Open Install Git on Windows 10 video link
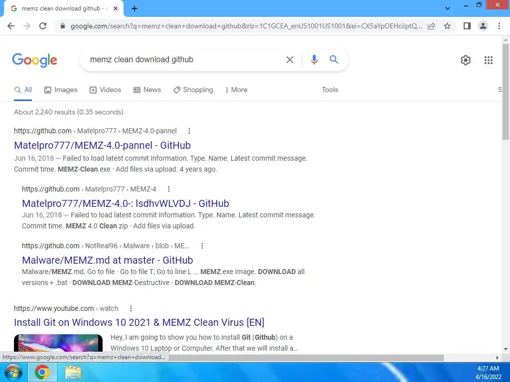The width and height of the screenshot is (510, 382). click(139, 322)
